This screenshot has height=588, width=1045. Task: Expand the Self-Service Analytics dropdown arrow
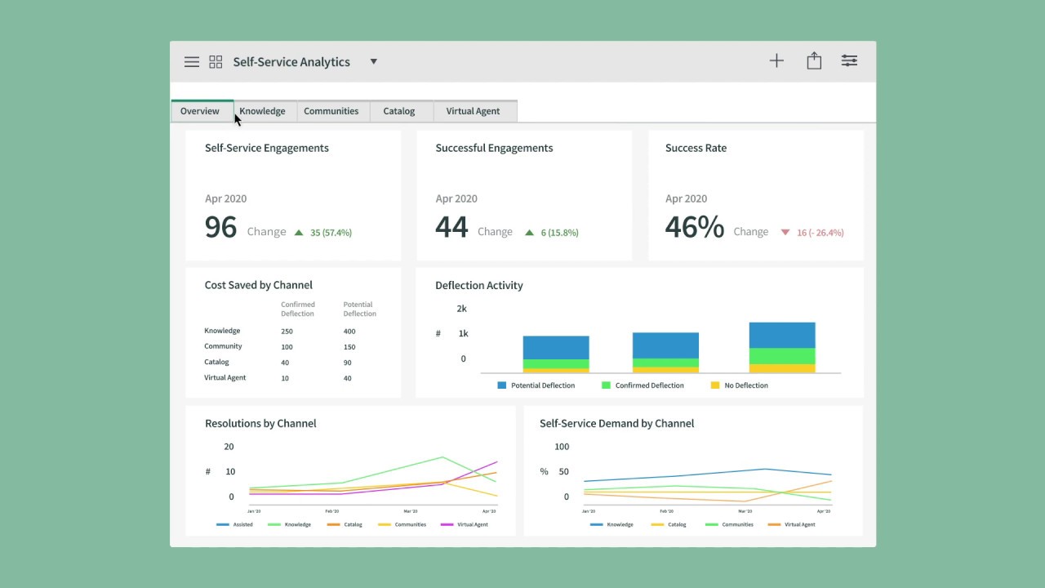[373, 61]
